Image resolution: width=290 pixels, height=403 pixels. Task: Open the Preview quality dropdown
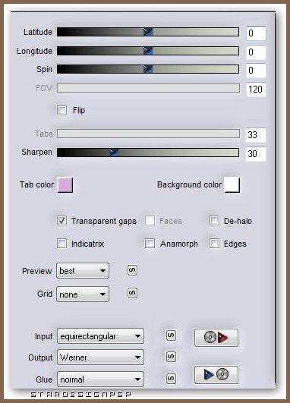click(83, 271)
